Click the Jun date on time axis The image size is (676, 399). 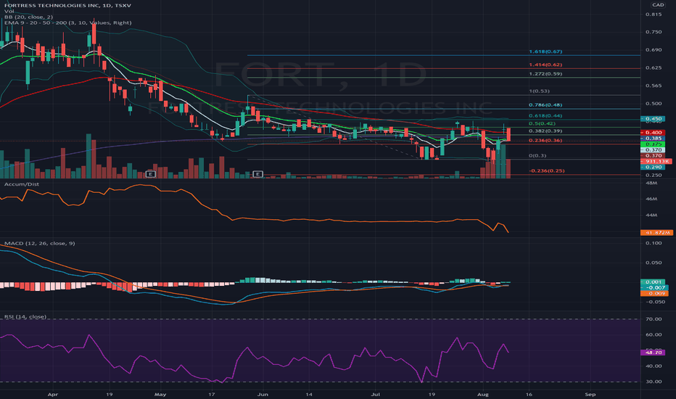click(262, 394)
